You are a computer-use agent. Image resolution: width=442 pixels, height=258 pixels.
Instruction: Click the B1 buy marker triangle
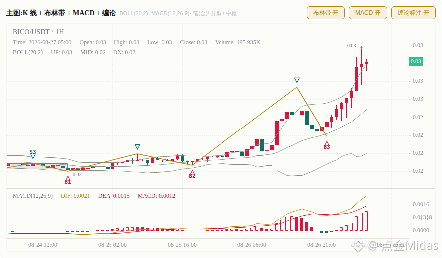68,178
